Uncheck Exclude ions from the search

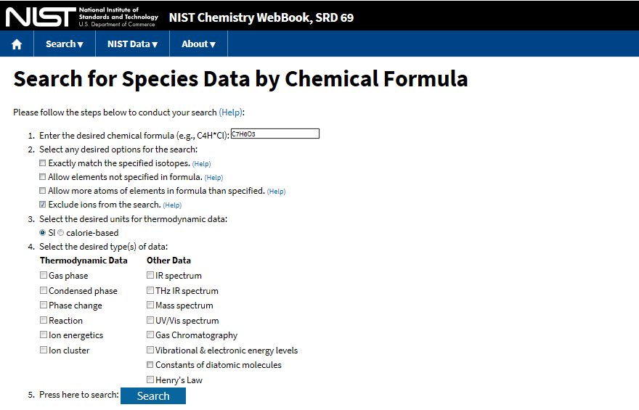coord(42,205)
